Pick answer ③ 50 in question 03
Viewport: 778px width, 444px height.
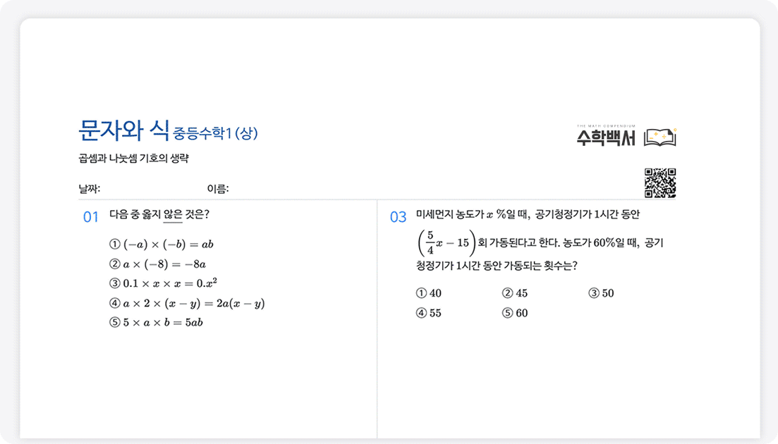(x=601, y=293)
